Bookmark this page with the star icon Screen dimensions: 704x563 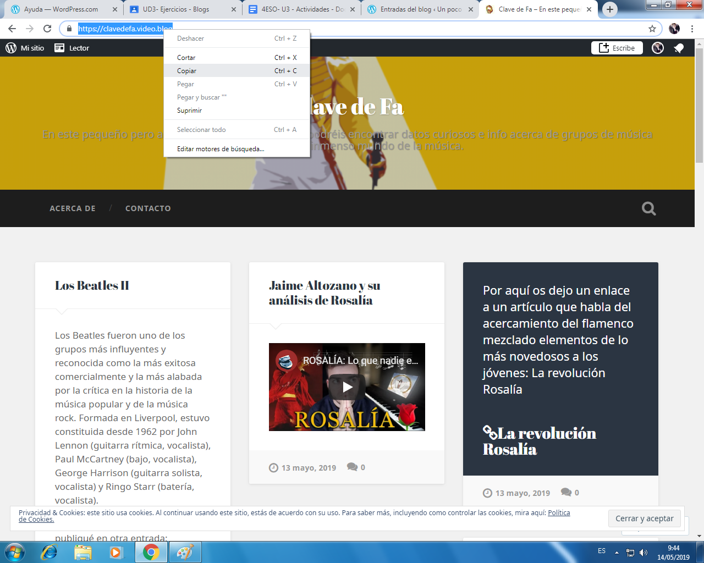[x=652, y=29]
